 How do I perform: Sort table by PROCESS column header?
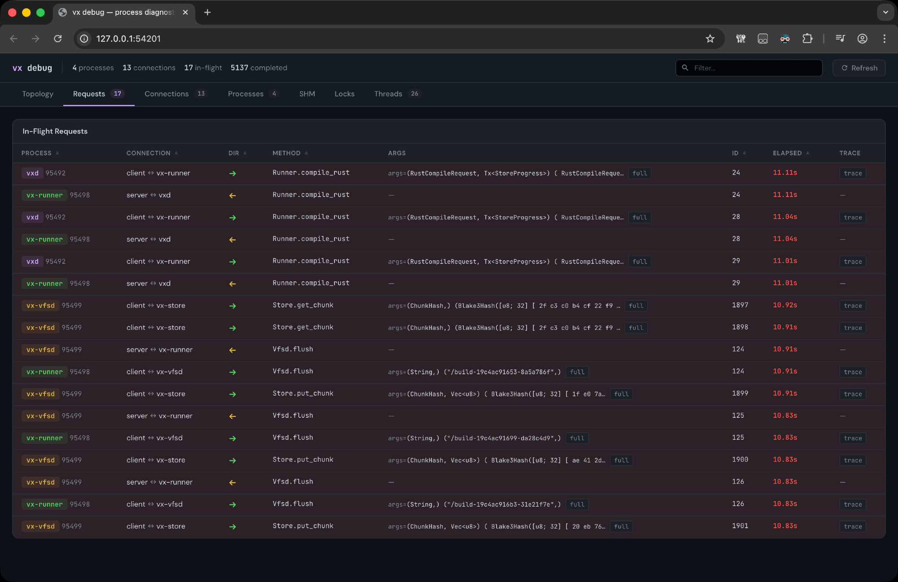pos(37,153)
